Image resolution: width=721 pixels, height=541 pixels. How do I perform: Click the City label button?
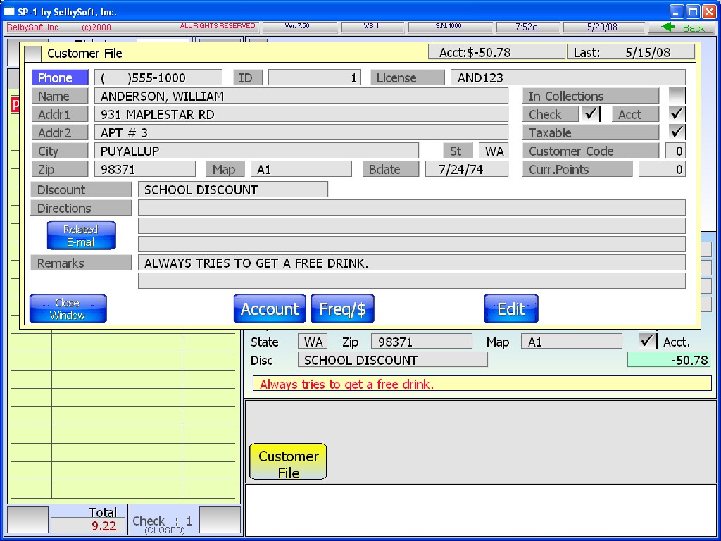pyautogui.click(x=60, y=151)
